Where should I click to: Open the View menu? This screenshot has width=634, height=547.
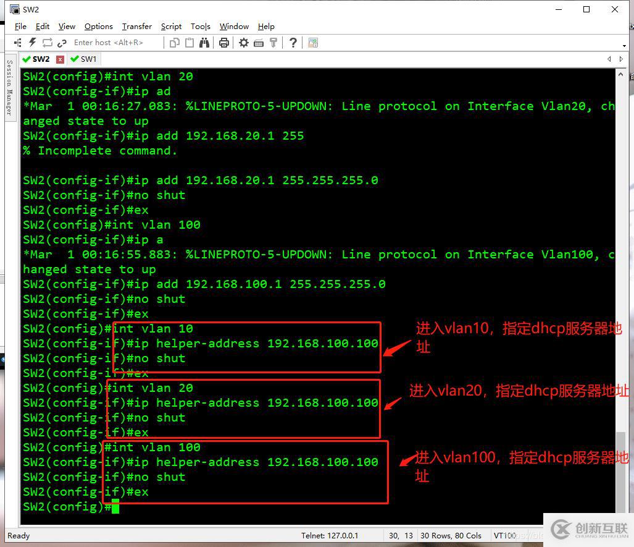[67, 27]
